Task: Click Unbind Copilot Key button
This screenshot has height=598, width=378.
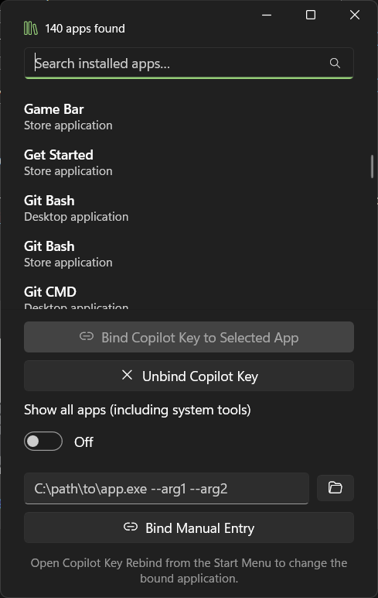Action: click(189, 376)
